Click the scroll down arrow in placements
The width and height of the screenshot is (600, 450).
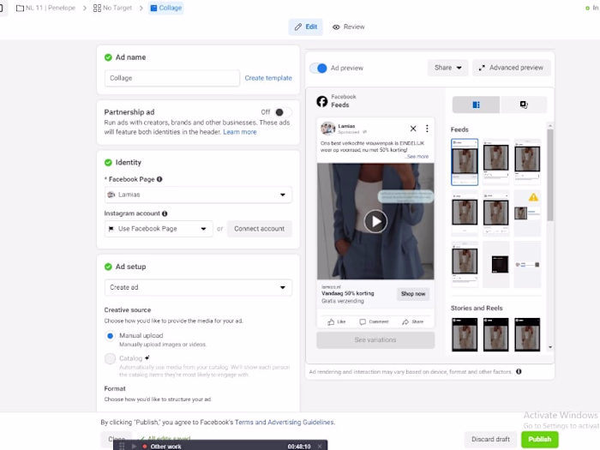click(x=550, y=347)
